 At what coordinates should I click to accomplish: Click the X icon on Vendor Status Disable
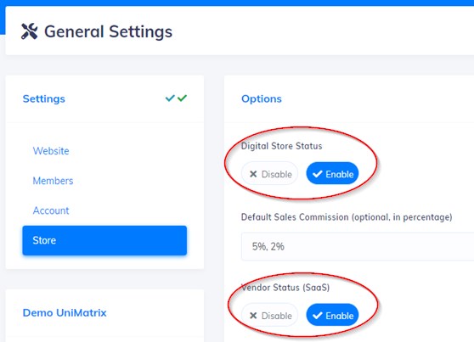[253, 316]
